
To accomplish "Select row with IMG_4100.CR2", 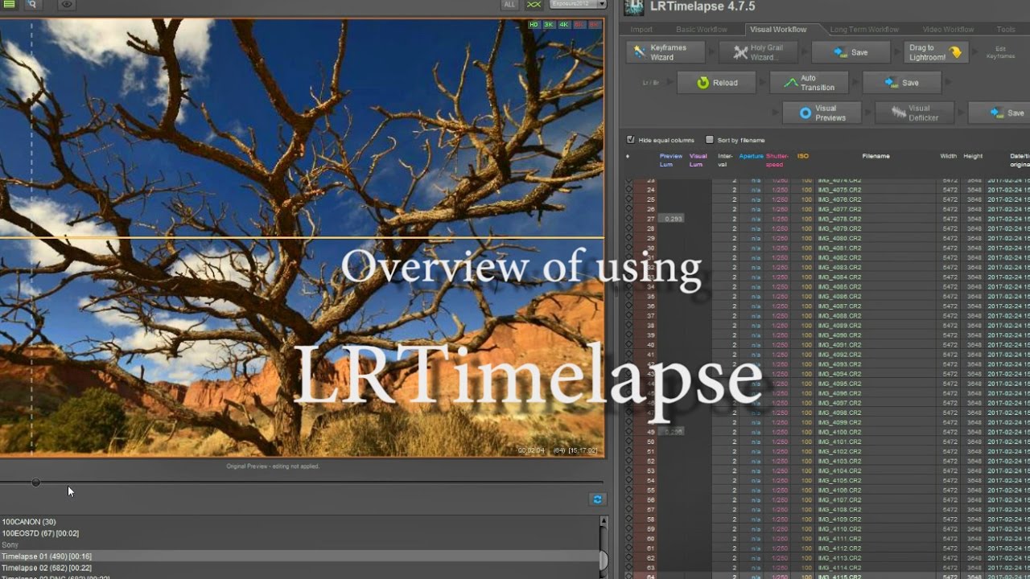I will pos(829,432).
